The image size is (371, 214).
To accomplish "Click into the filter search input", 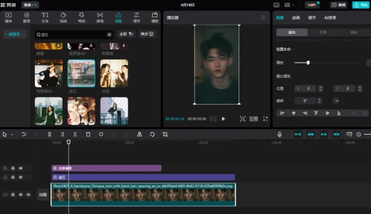I will [73, 35].
